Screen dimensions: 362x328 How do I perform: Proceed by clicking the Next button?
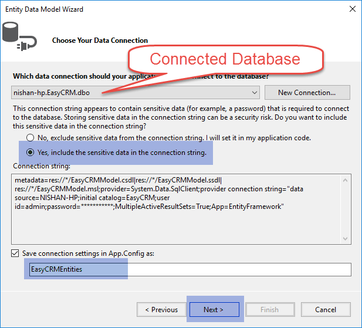point(214,309)
